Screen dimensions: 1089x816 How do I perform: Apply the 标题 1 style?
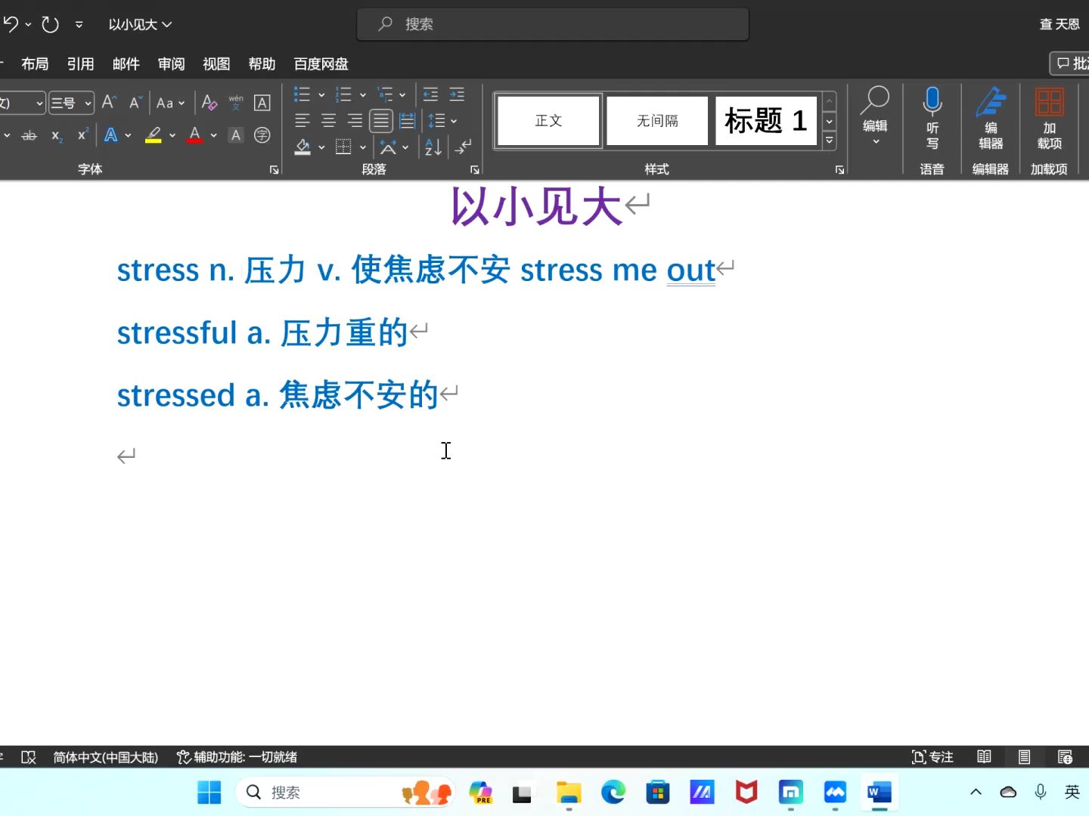click(x=765, y=121)
